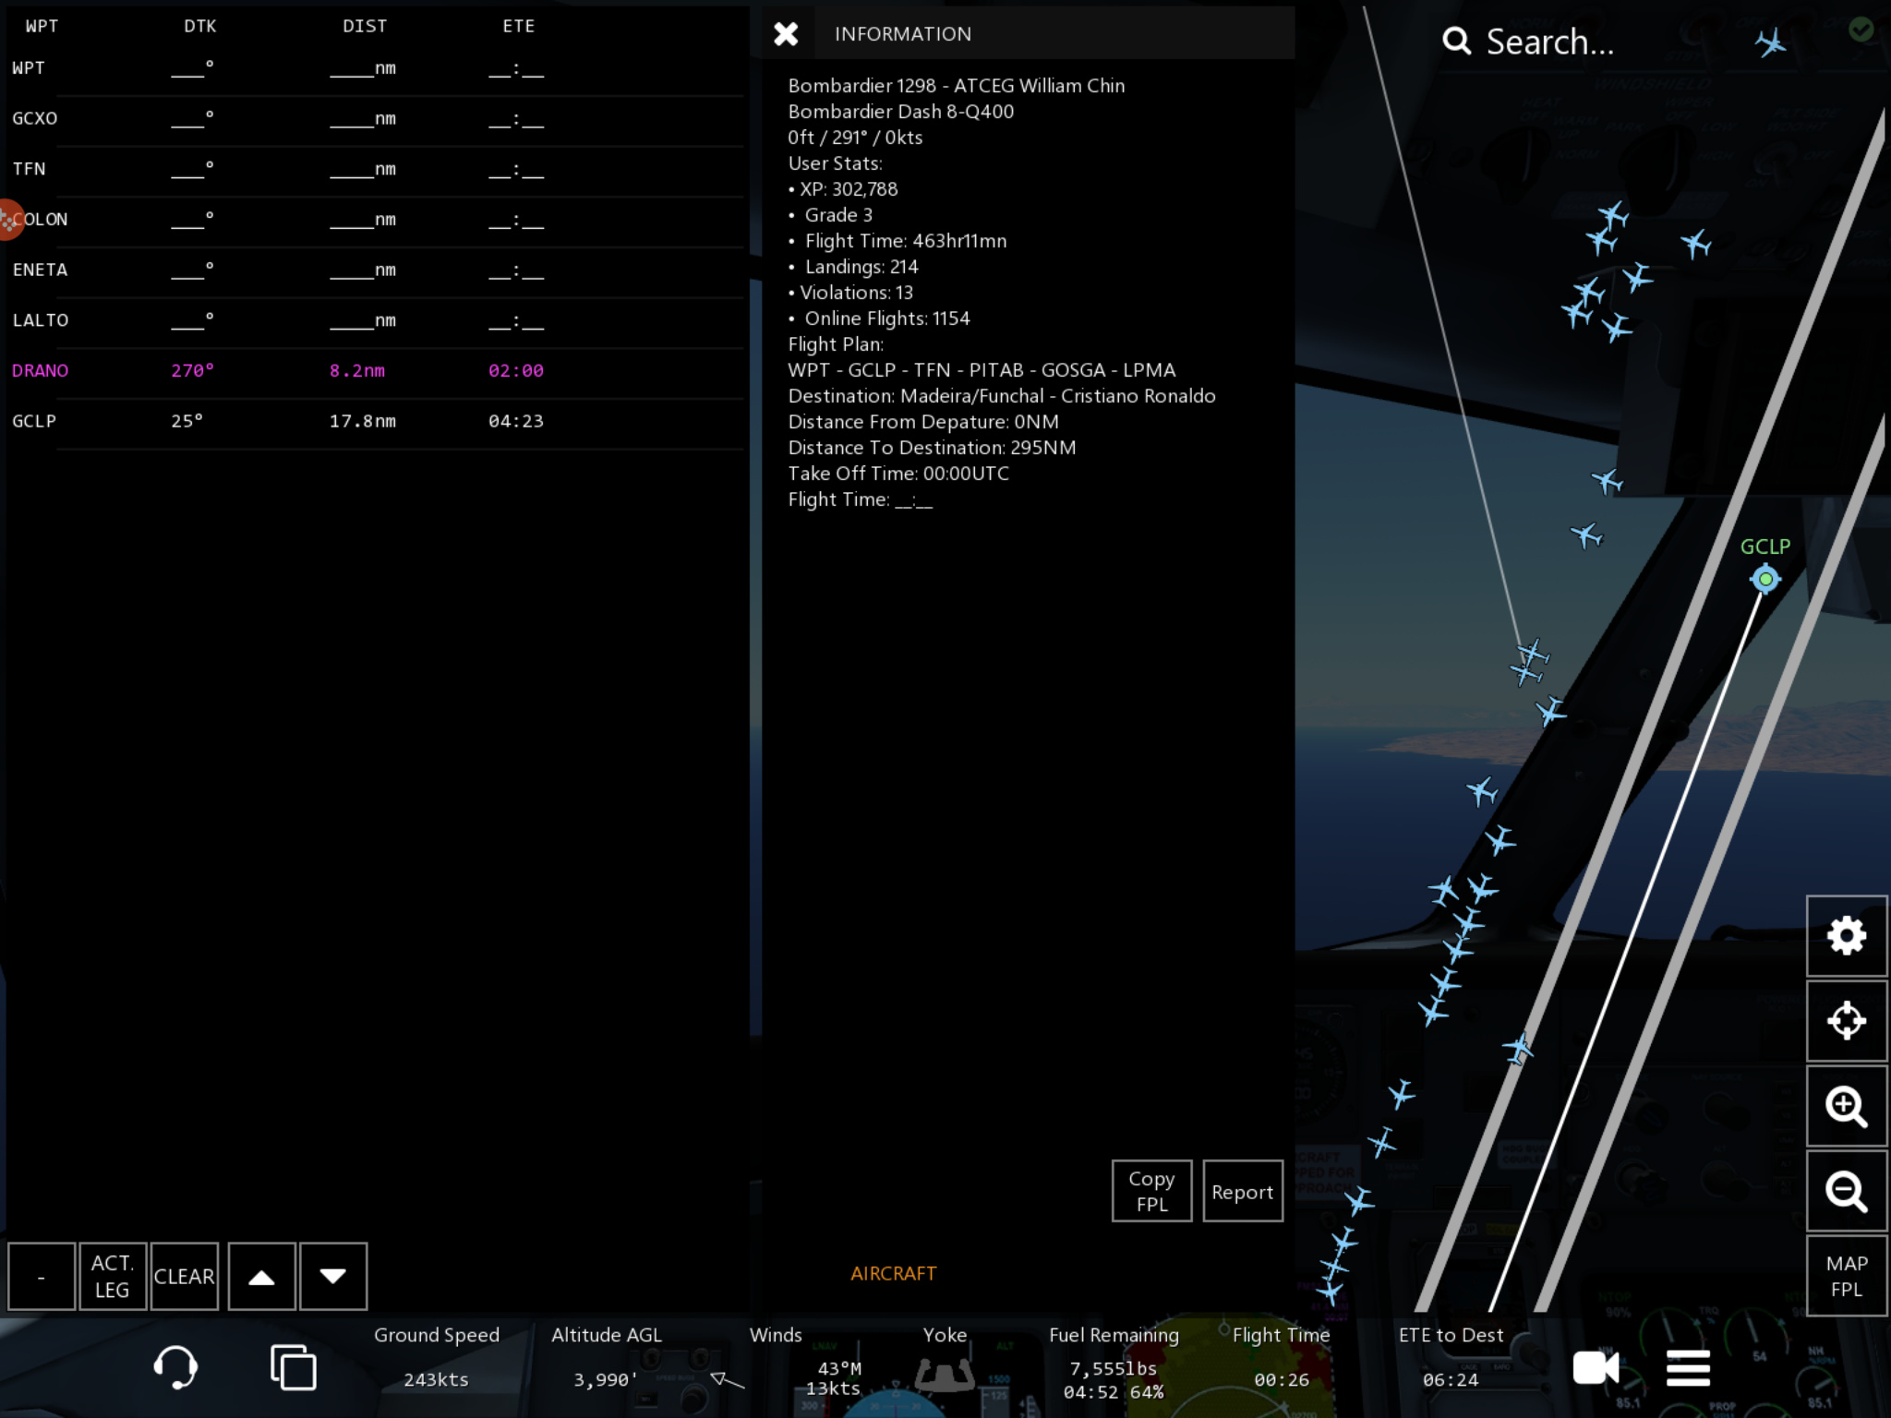Open map settings gear icon
This screenshot has width=1891, height=1418.
tap(1846, 936)
